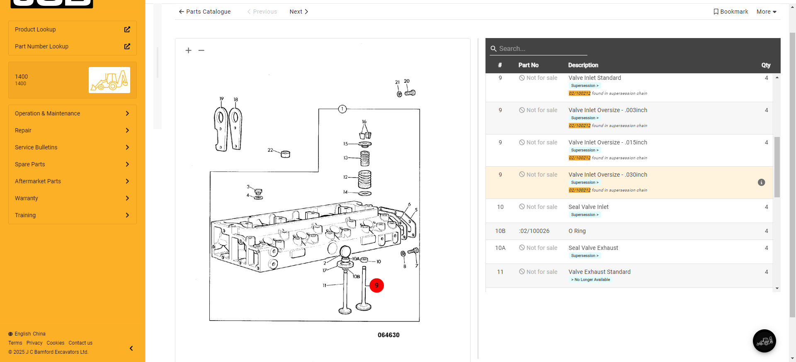Go to the Next page
This screenshot has width=796, height=362.
pos(298,12)
